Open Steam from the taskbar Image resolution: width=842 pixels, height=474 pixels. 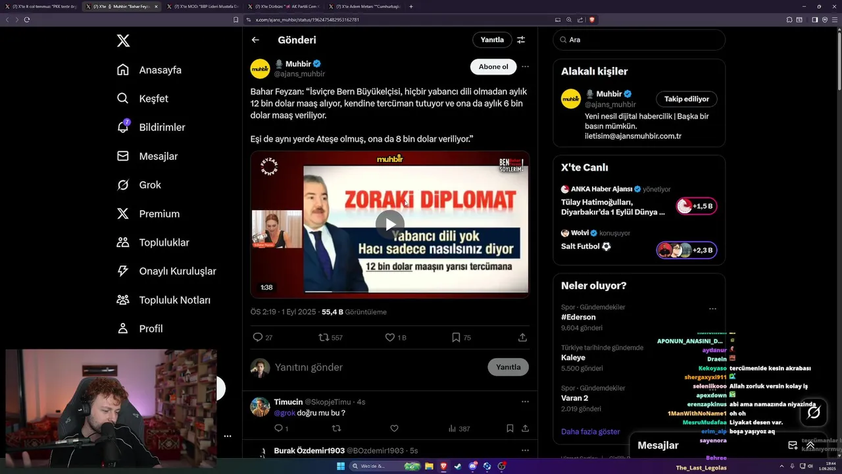click(x=458, y=466)
